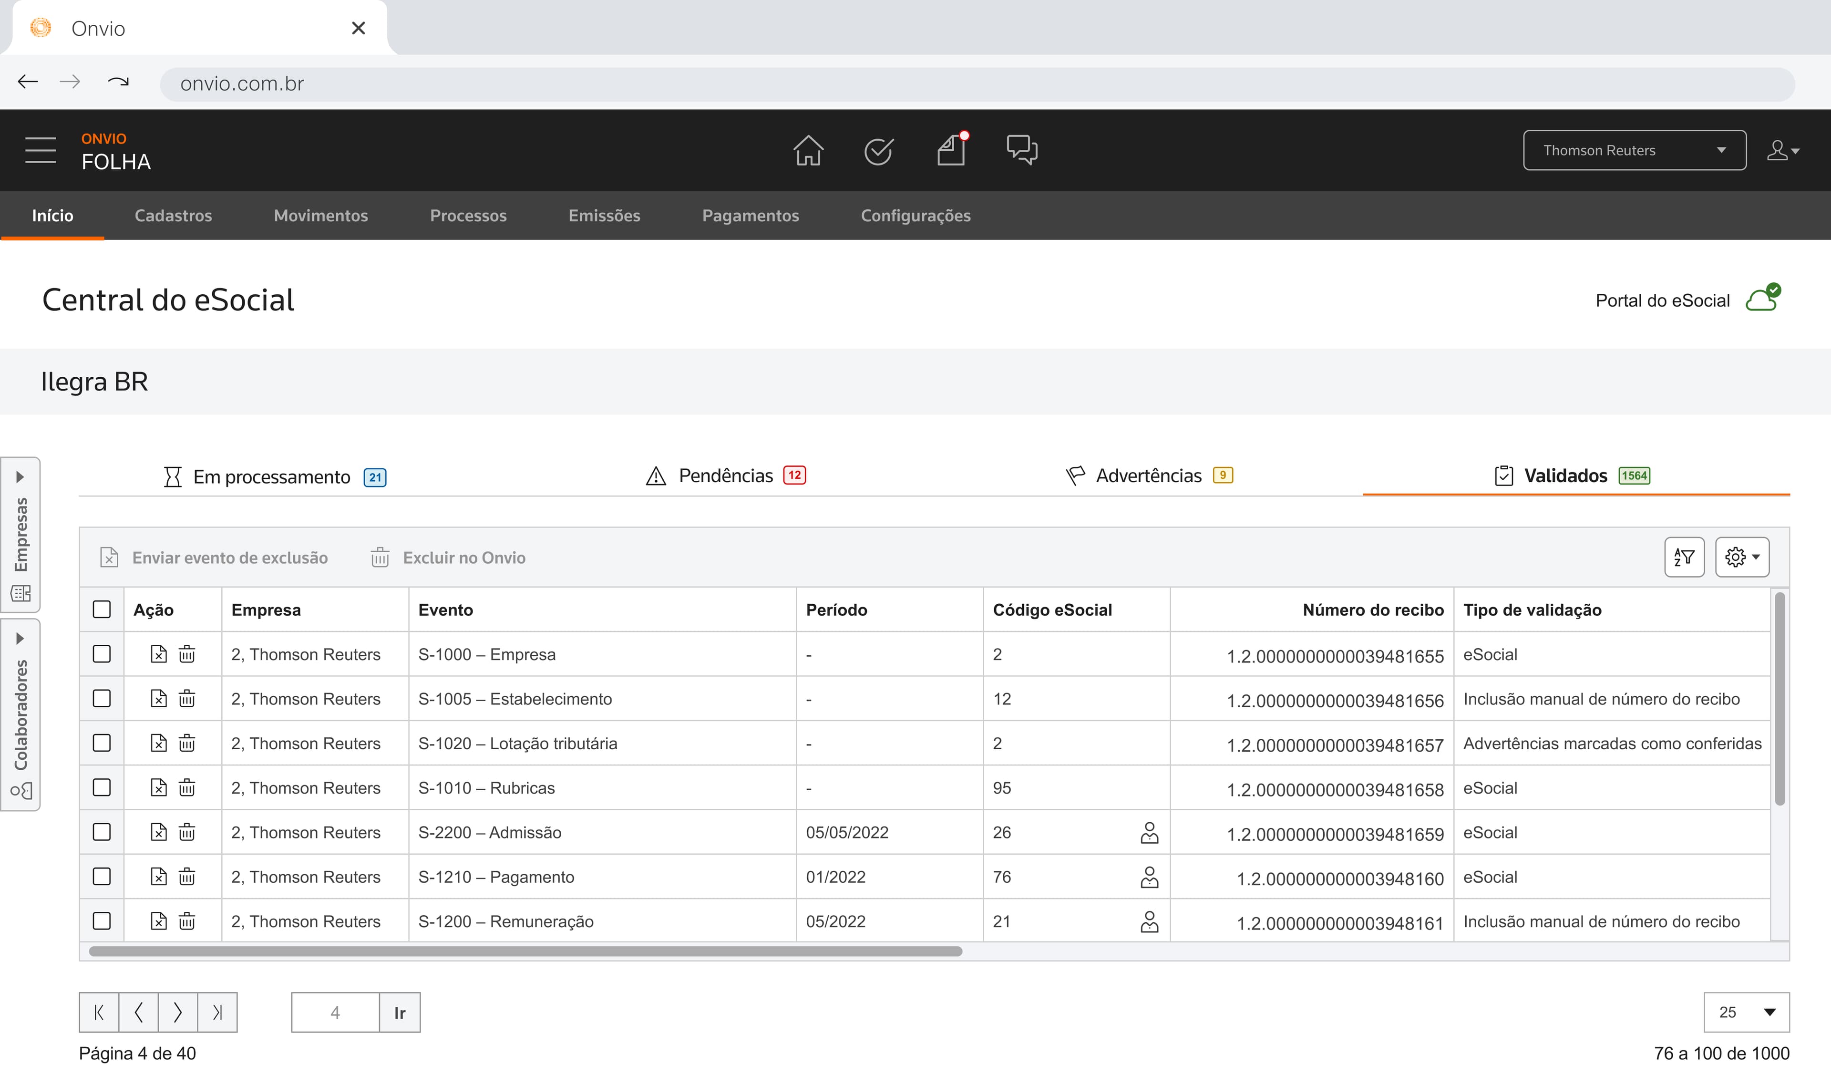Click exclusion event icon in S-2200 Admissão row
Viewport: 1831px width, 1085px height.
pos(159,832)
